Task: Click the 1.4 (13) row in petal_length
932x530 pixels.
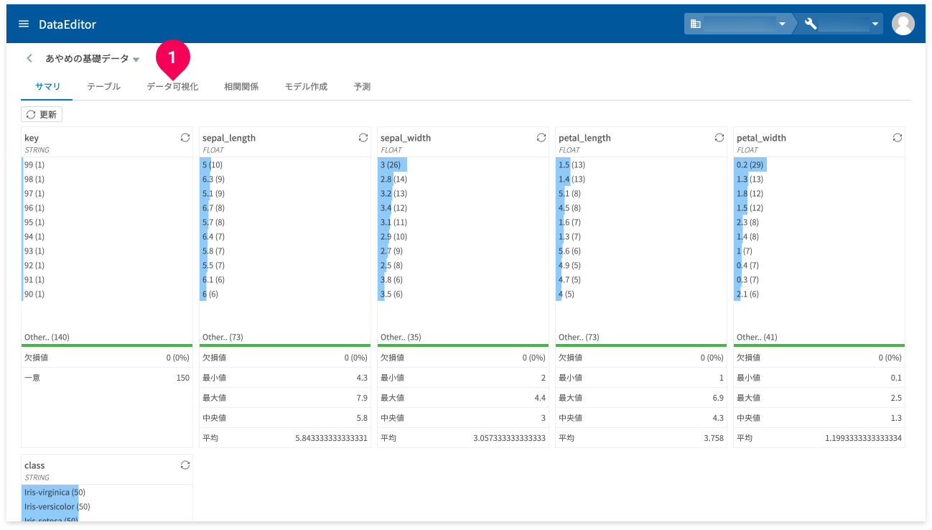Action: coord(640,179)
